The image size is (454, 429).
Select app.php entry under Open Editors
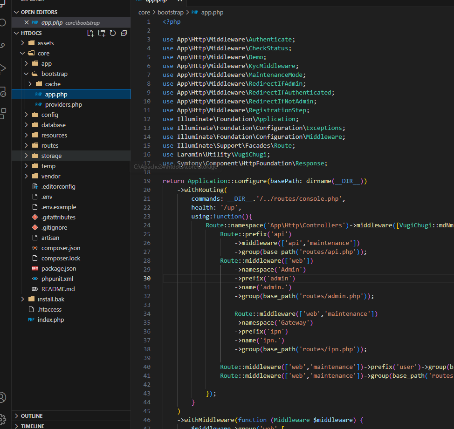(71, 22)
